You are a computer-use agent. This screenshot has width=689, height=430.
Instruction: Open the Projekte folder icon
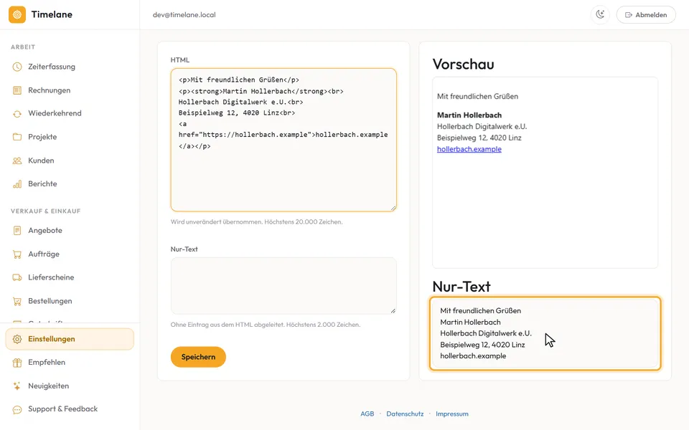click(x=17, y=137)
